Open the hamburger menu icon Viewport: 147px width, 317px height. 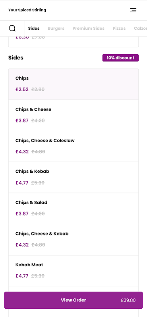(x=133, y=10)
